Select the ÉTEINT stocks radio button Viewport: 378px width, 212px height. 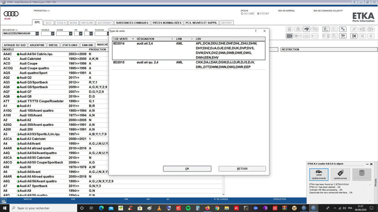click(x=258, y=14)
